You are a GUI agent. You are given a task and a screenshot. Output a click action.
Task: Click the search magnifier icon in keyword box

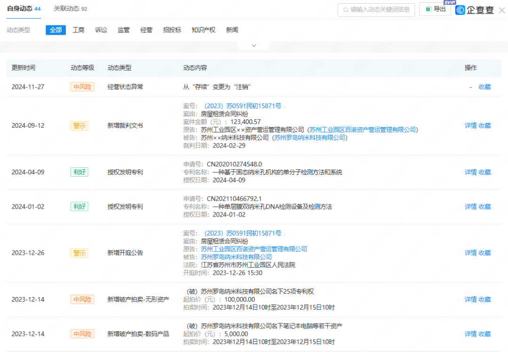[346, 10]
